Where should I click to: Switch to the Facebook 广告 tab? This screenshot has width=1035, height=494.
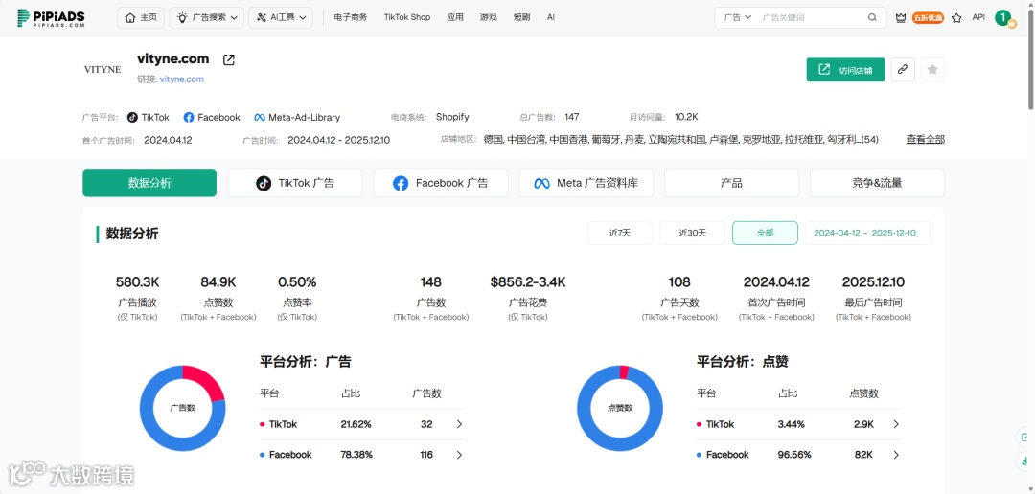[440, 184]
